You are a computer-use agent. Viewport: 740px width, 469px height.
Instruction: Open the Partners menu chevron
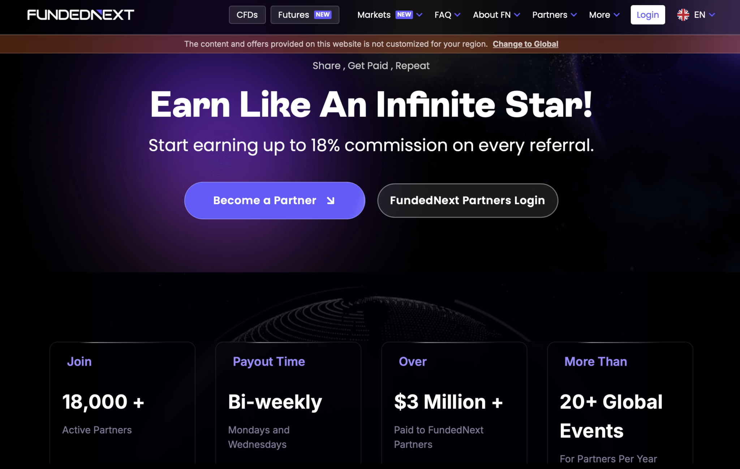[x=574, y=15]
